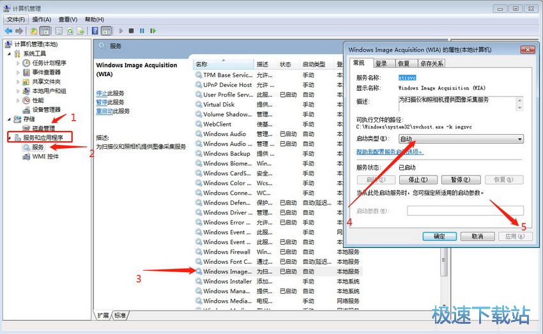Click the 暂停 this service link
The height and width of the screenshot is (334, 543).
[102, 102]
